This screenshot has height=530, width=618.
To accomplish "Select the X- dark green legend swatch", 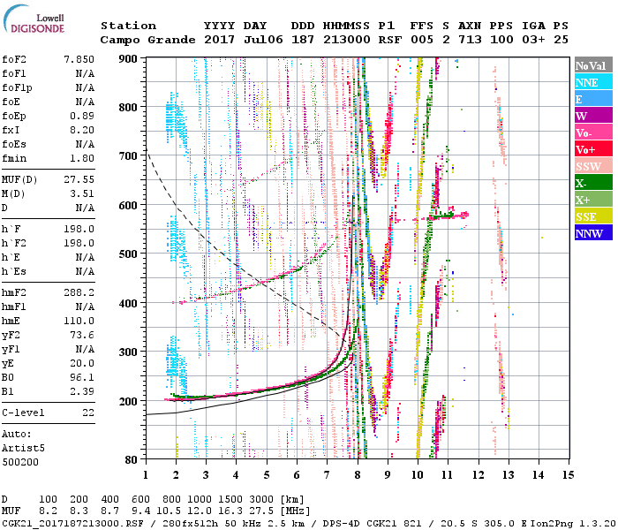I will [x=593, y=183].
